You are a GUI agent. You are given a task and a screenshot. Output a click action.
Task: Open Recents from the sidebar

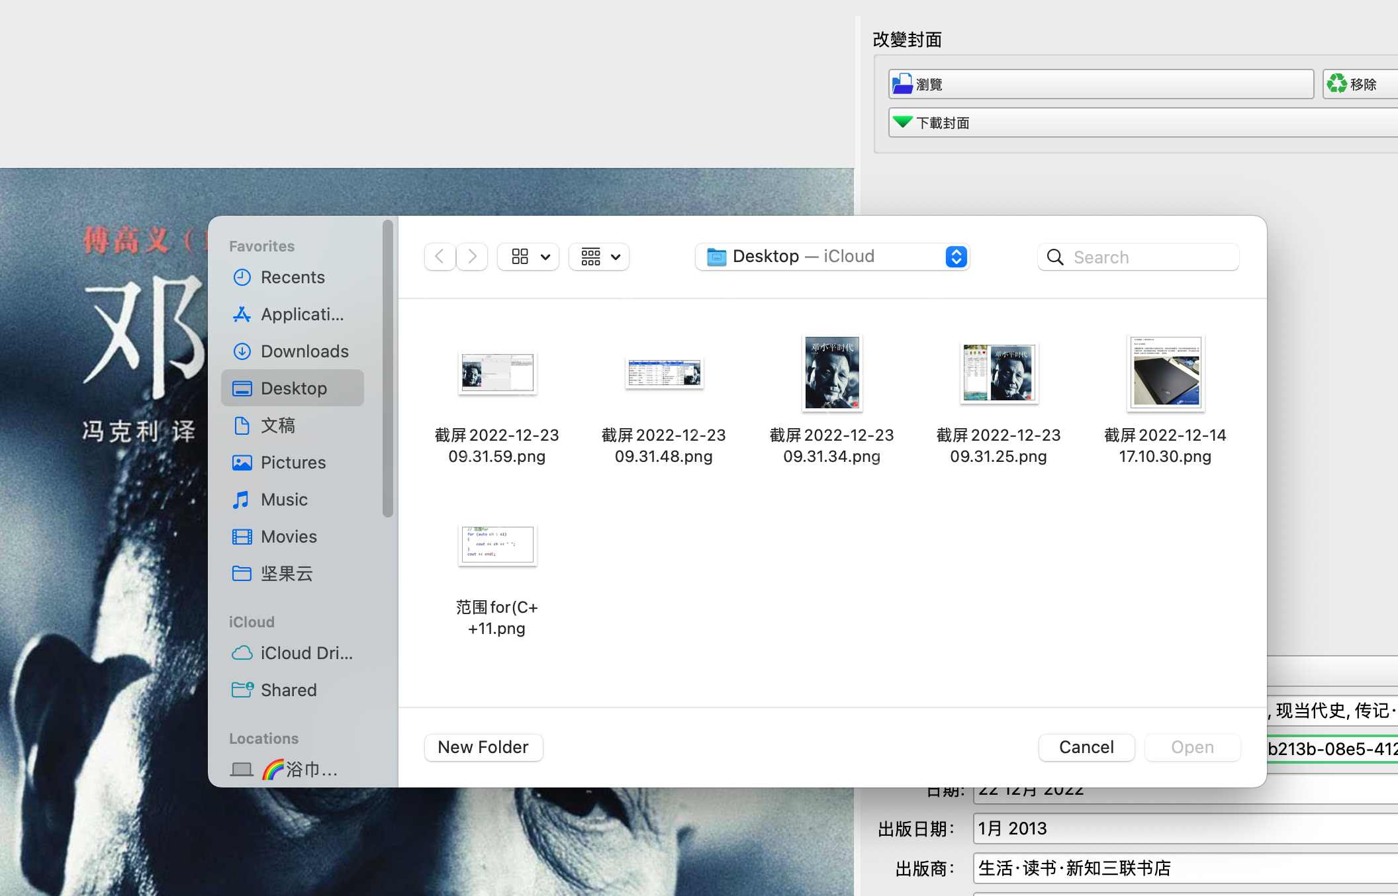(x=293, y=277)
